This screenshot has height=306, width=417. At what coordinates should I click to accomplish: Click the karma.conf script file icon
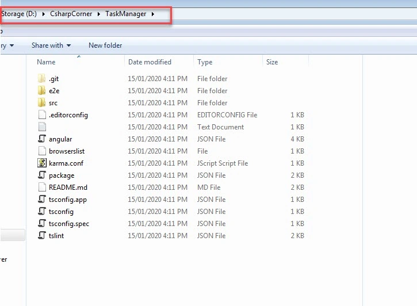pos(42,163)
